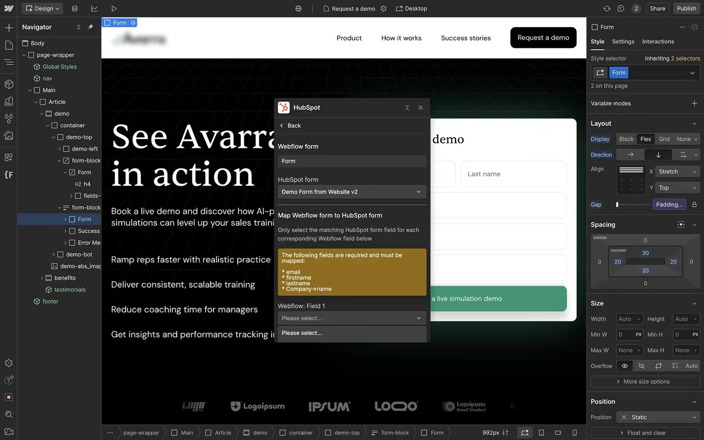Set flex direction to vertical
Image resolution: width=704 pixels, height=440 pixels.
pyautogui.click(x=658, y=155)
